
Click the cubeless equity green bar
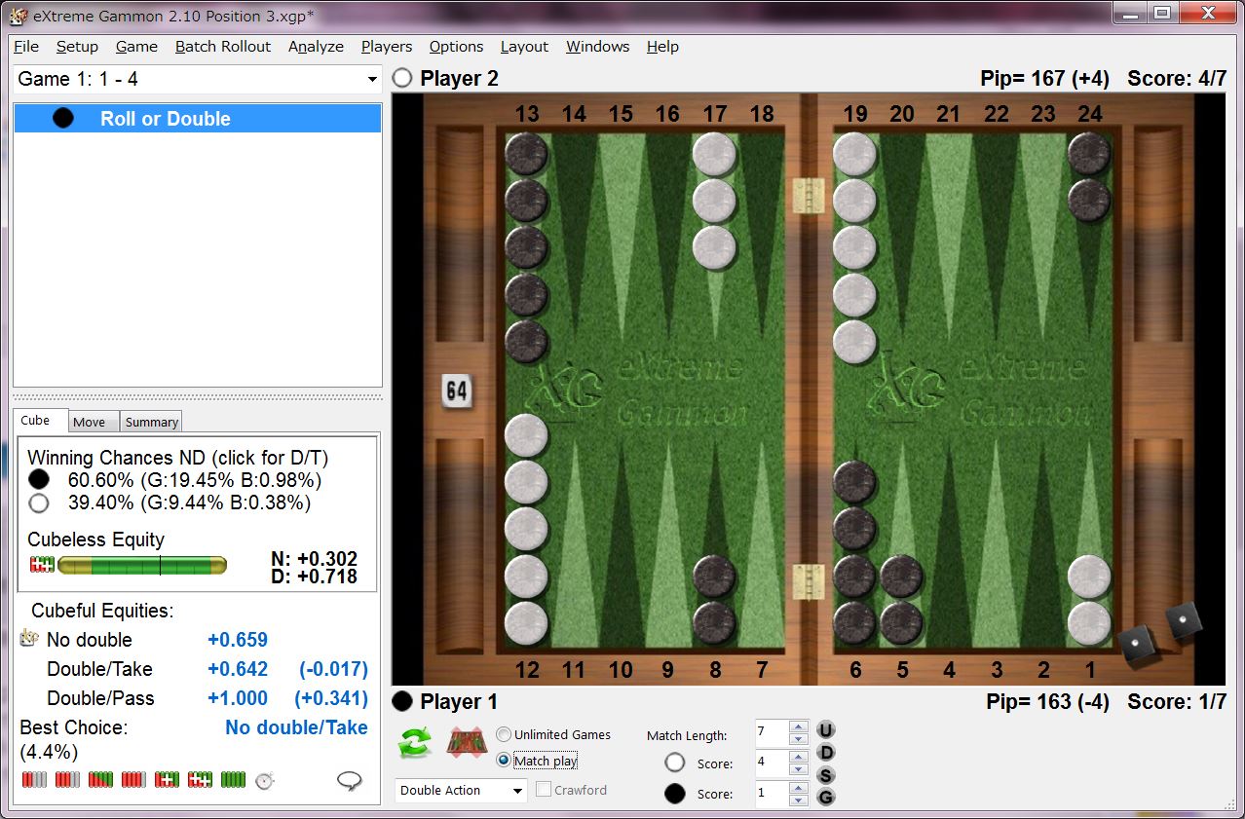click(x=142, y=565)
